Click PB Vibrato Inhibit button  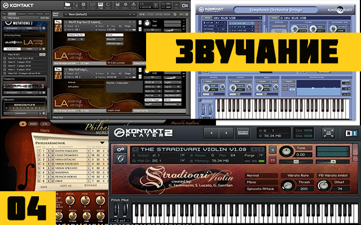coord(333,175)
